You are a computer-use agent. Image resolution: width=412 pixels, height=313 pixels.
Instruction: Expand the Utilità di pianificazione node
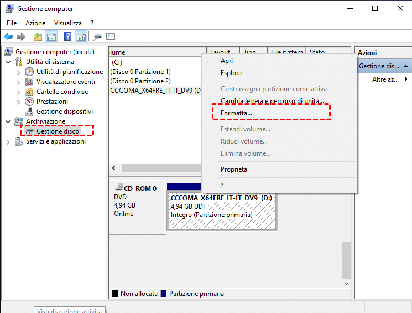pos(18,72)
